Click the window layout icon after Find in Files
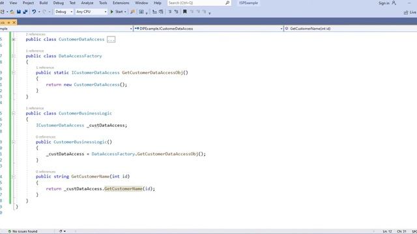The image size is (417, 234). 141,12
